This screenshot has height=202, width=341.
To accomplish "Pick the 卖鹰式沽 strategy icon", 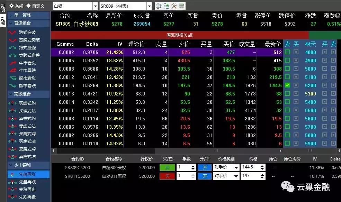I will (x=12, y=156).
